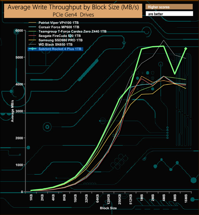Click the 6000 y-axis label
Screen dimensions: 199x215
(x=19, y=31)
